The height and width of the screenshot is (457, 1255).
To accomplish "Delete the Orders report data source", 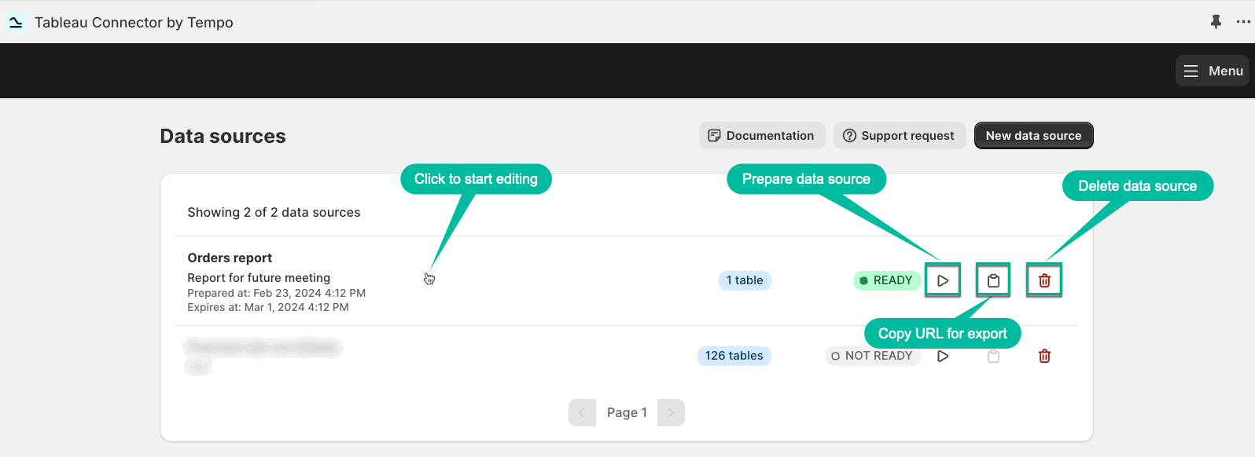I will [1044, 280].
